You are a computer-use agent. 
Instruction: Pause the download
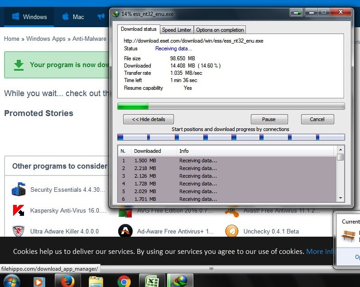(269, 119)
